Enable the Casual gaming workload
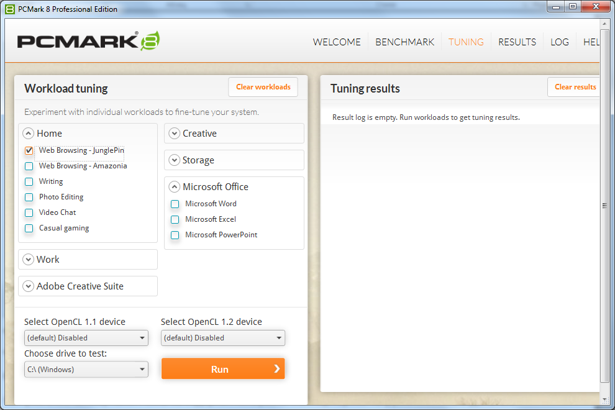615x410 pixels. [x=29, y=228]
